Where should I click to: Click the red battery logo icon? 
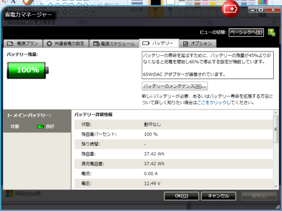pos(230,9)
